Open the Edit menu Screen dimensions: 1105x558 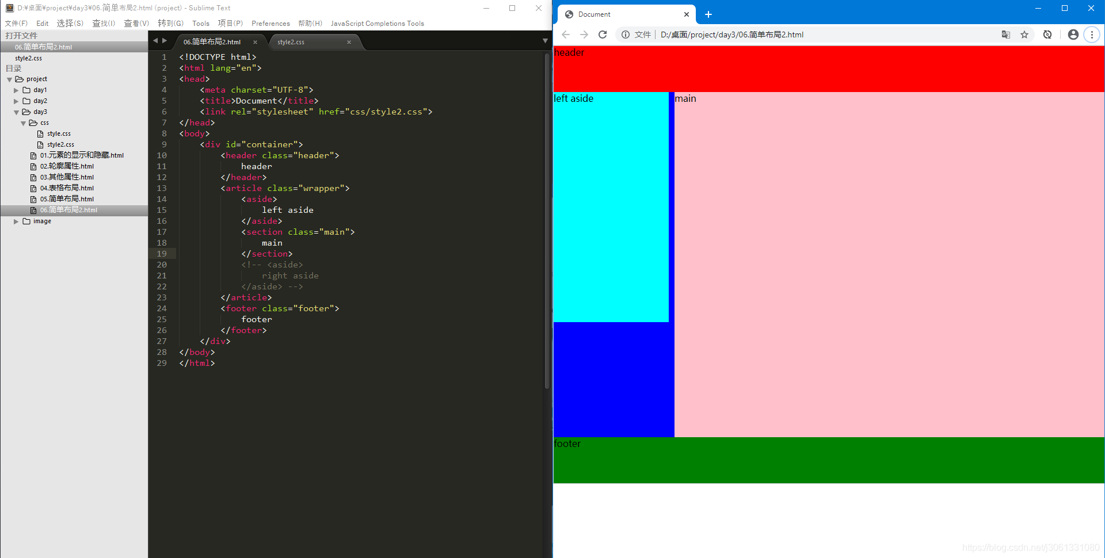coord(43,24)
